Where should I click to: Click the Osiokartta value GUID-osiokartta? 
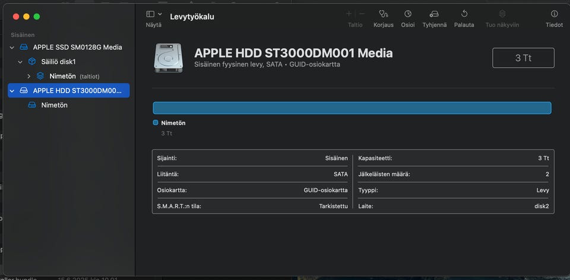coord(326,190)
